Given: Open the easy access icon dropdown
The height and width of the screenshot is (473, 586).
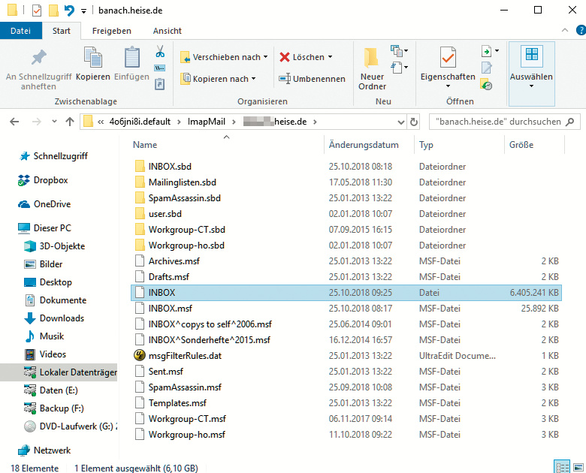Looking at the screenshot, I should click(x=400, y=68).
